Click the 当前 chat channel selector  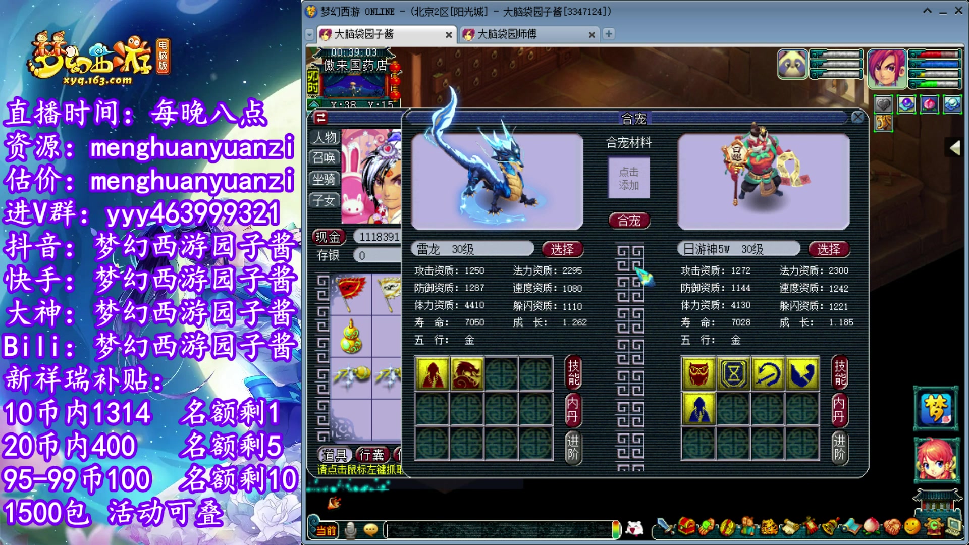click(326, 530)
